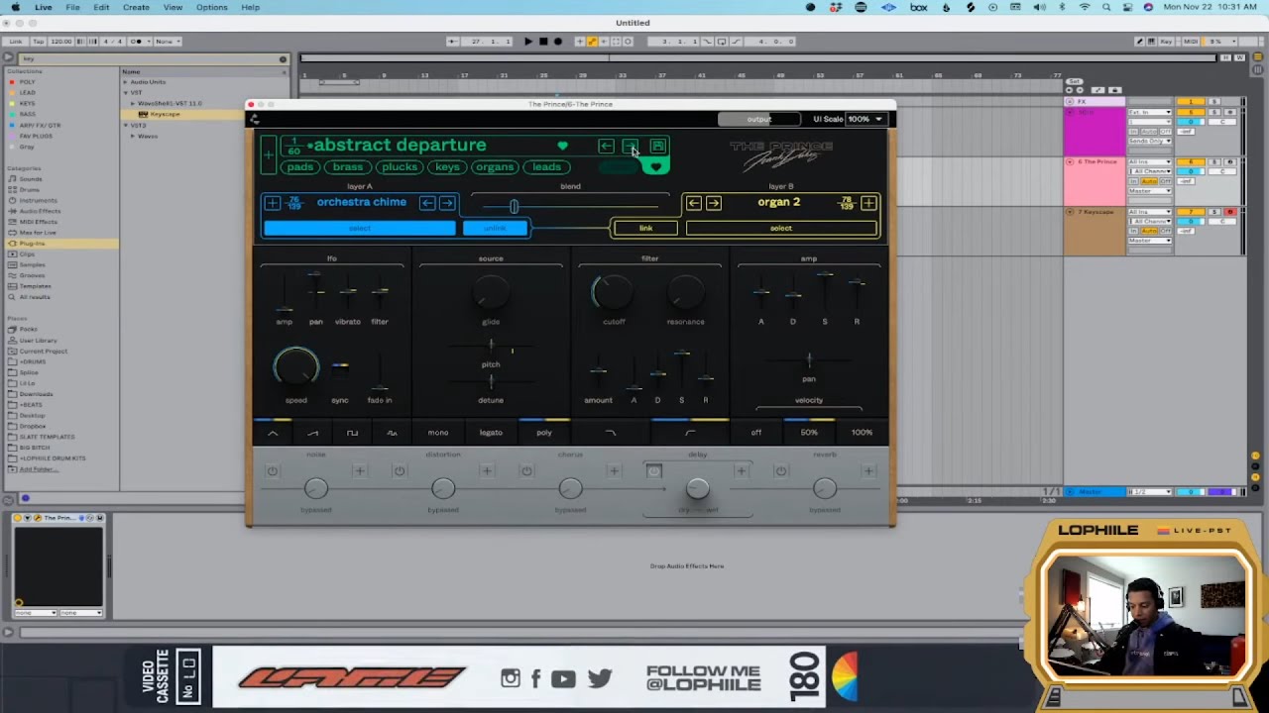Set velocity to 50%

[x=809, y=433]
